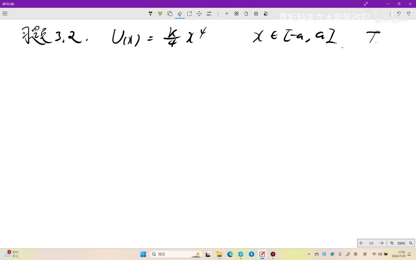This screenshot has height=260, width=416.
Task: Open the hamburger menu
Action: tap(5, 13)
